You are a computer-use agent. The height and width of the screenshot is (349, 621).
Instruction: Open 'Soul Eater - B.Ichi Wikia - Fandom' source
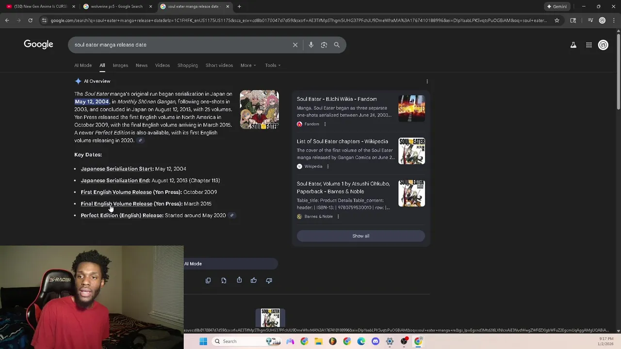337,99
